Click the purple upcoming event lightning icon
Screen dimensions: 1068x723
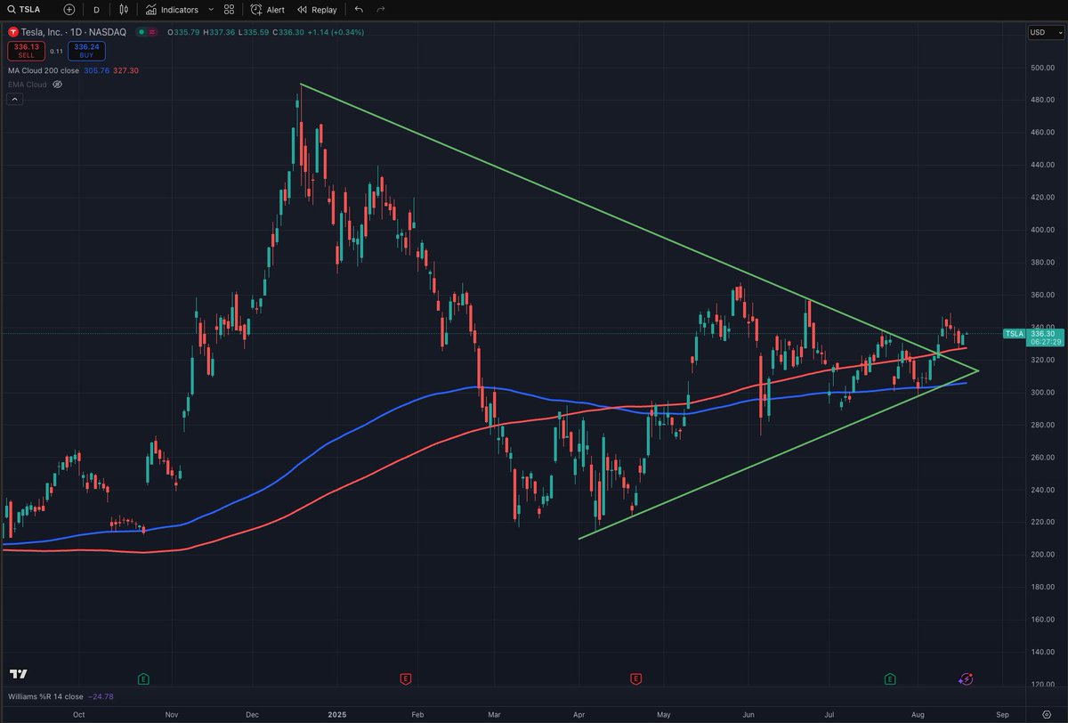click(966, 678)
